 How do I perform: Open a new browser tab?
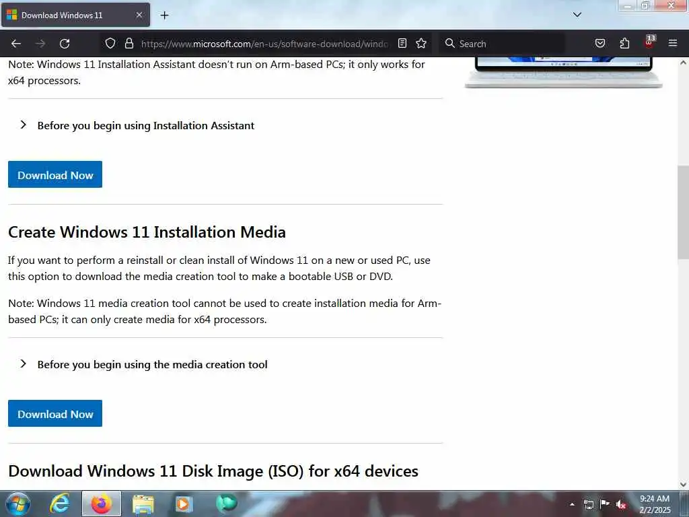[164, 15]
